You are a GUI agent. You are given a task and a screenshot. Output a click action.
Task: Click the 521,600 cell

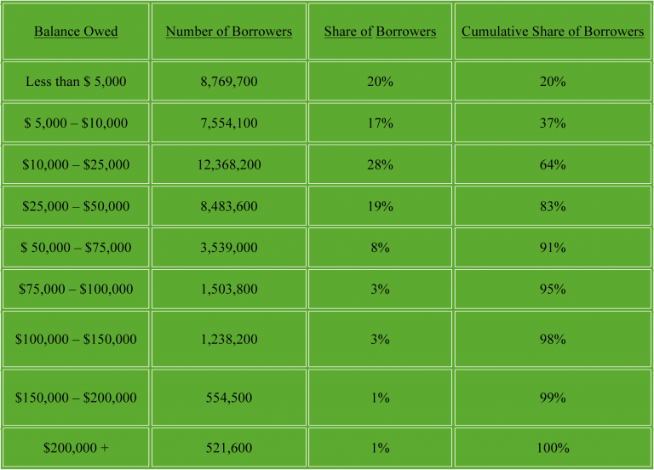coord(229,448)
